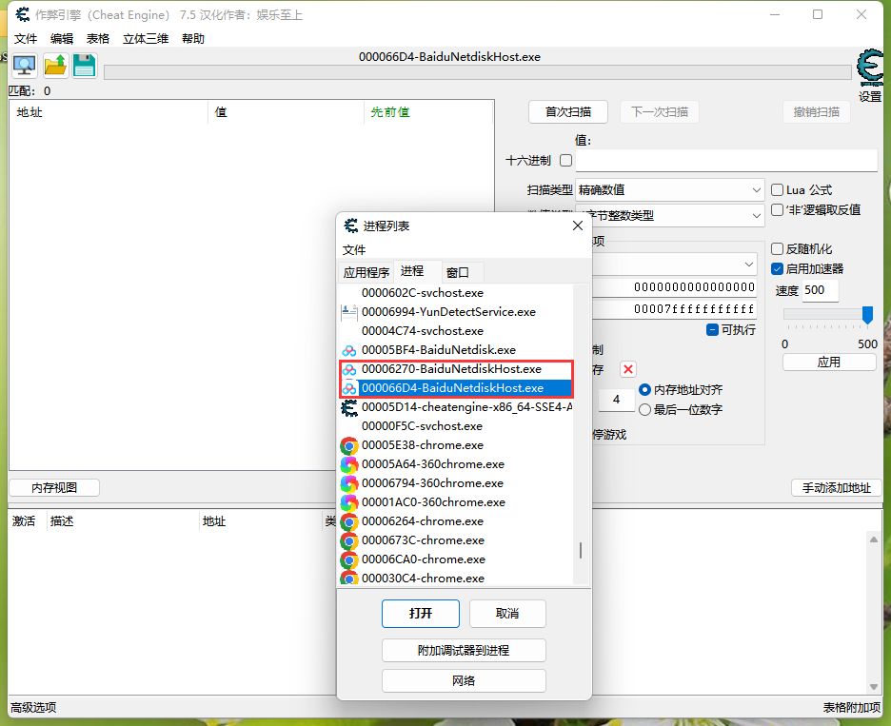
Task: Switch to the 应用程序 tab
Action: (x=366, y=273)
